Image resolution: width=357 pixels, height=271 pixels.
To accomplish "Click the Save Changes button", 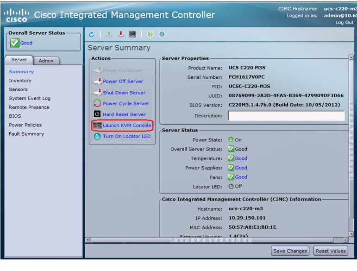I will click(290, 251).
